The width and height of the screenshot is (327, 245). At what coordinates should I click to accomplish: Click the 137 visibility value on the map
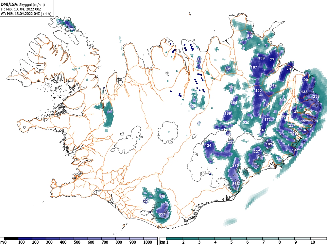click(x=295, y=112)
